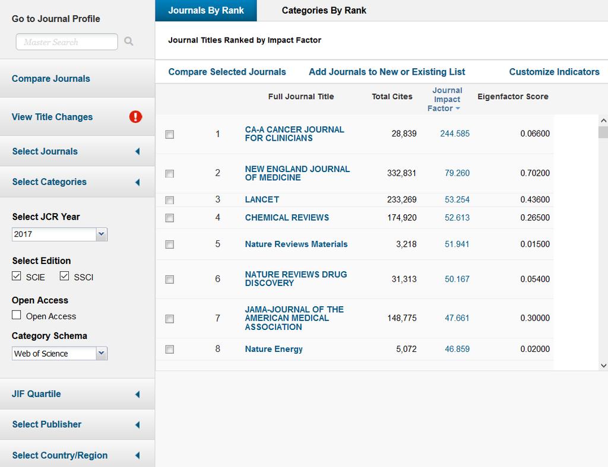Screen dimensions: 608x467
Task: Expand Select Publisher section arrow
Action: [x=137, y=425]
